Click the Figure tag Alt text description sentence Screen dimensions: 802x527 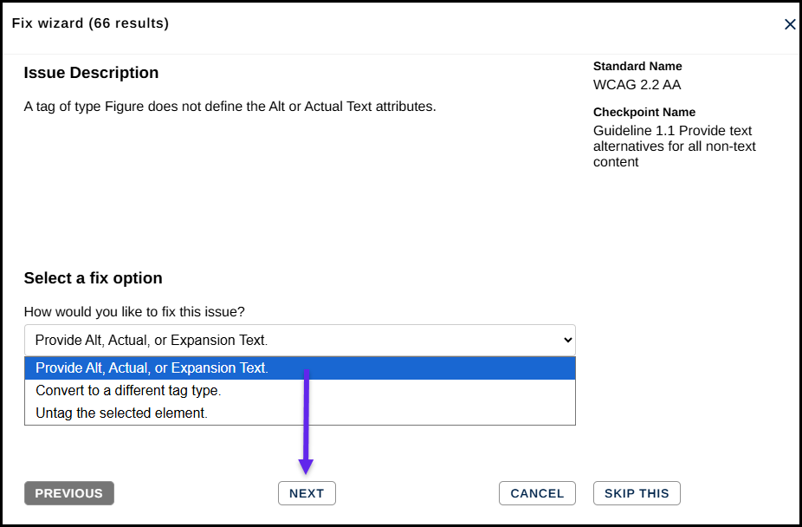[230, 107]
